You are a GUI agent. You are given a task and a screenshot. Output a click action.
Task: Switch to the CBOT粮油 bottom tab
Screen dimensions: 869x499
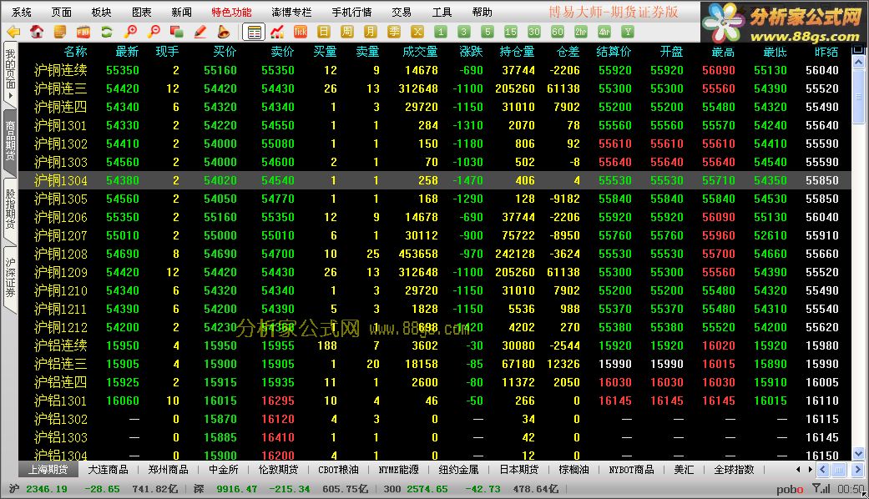coord(338,470)
